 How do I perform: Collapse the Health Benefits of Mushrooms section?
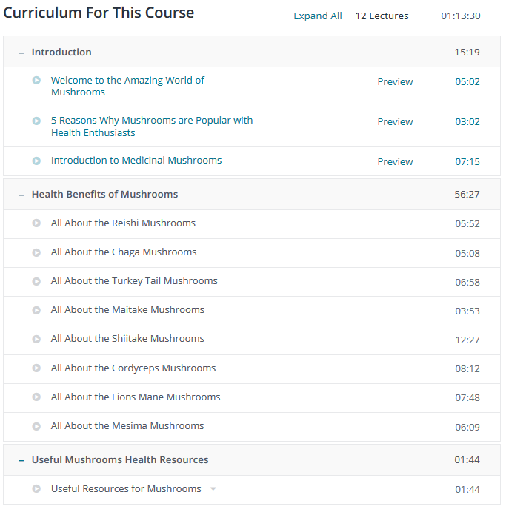pyautogui.click(x=21, y=195)
